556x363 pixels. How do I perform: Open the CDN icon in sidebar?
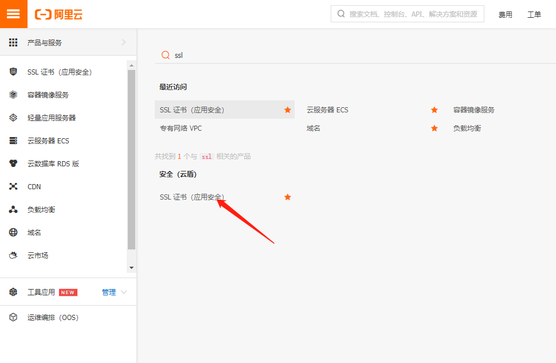point(13,186)
